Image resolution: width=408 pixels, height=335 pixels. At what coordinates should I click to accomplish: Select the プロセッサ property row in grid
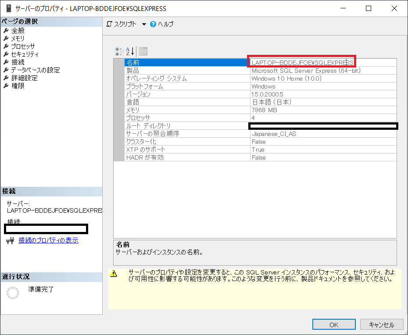click(261, 118)
